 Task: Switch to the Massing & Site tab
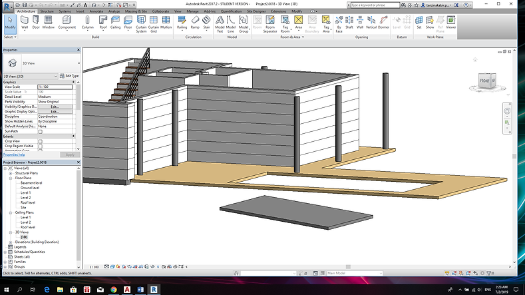[x=135, y=11]
